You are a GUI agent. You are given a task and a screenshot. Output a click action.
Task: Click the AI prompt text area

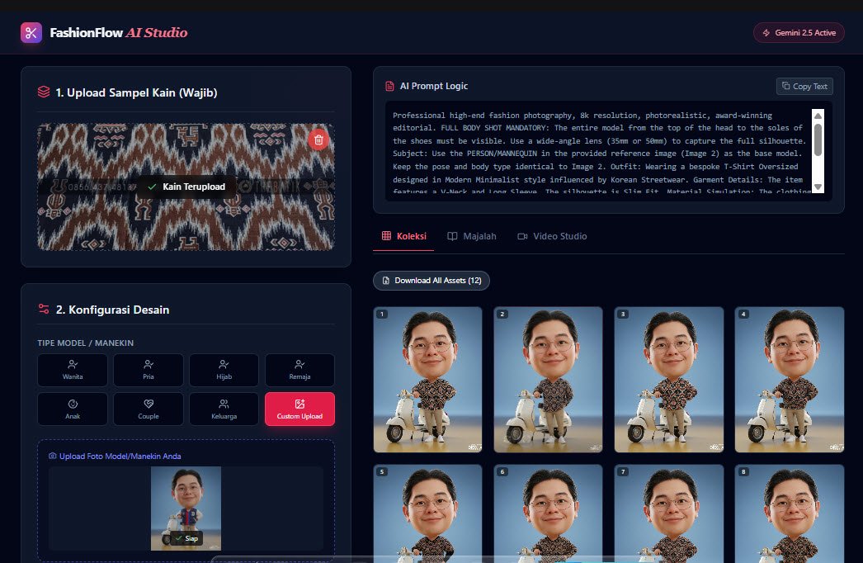tap(602, 151)
